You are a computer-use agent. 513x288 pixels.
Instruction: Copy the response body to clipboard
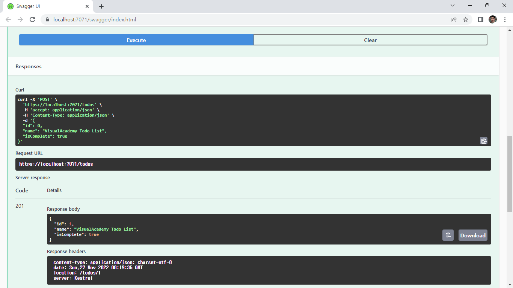tap(448, 235)
